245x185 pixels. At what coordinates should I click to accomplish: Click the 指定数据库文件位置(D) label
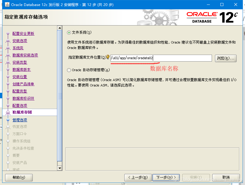click(x=87, y=57)
